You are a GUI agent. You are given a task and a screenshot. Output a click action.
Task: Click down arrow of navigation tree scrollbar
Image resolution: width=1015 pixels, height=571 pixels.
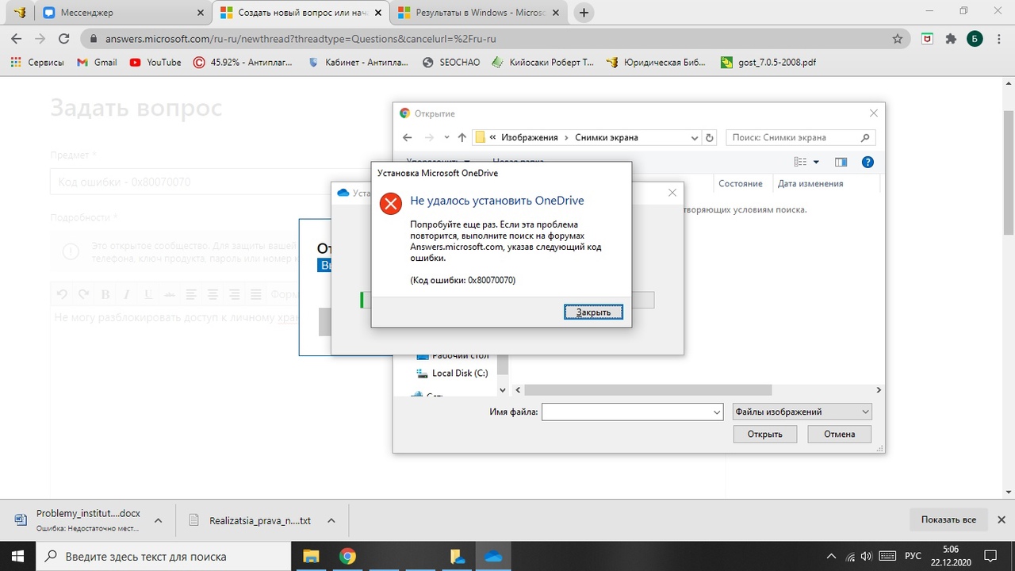click(502, 389)
